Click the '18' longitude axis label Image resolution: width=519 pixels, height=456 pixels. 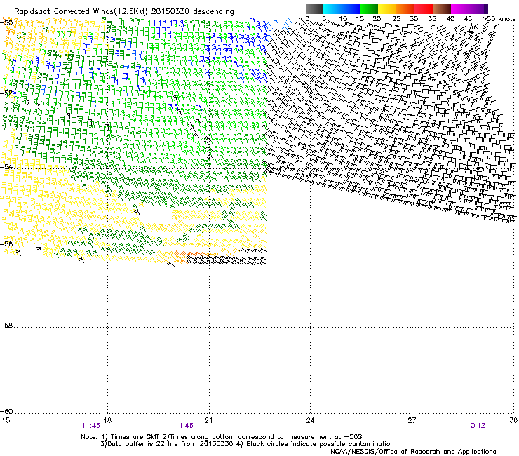(107, 420)
